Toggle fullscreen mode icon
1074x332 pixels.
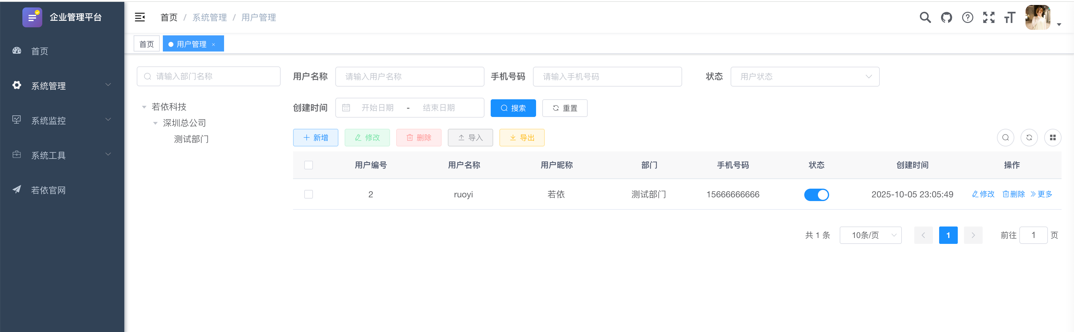pos(988,17)
